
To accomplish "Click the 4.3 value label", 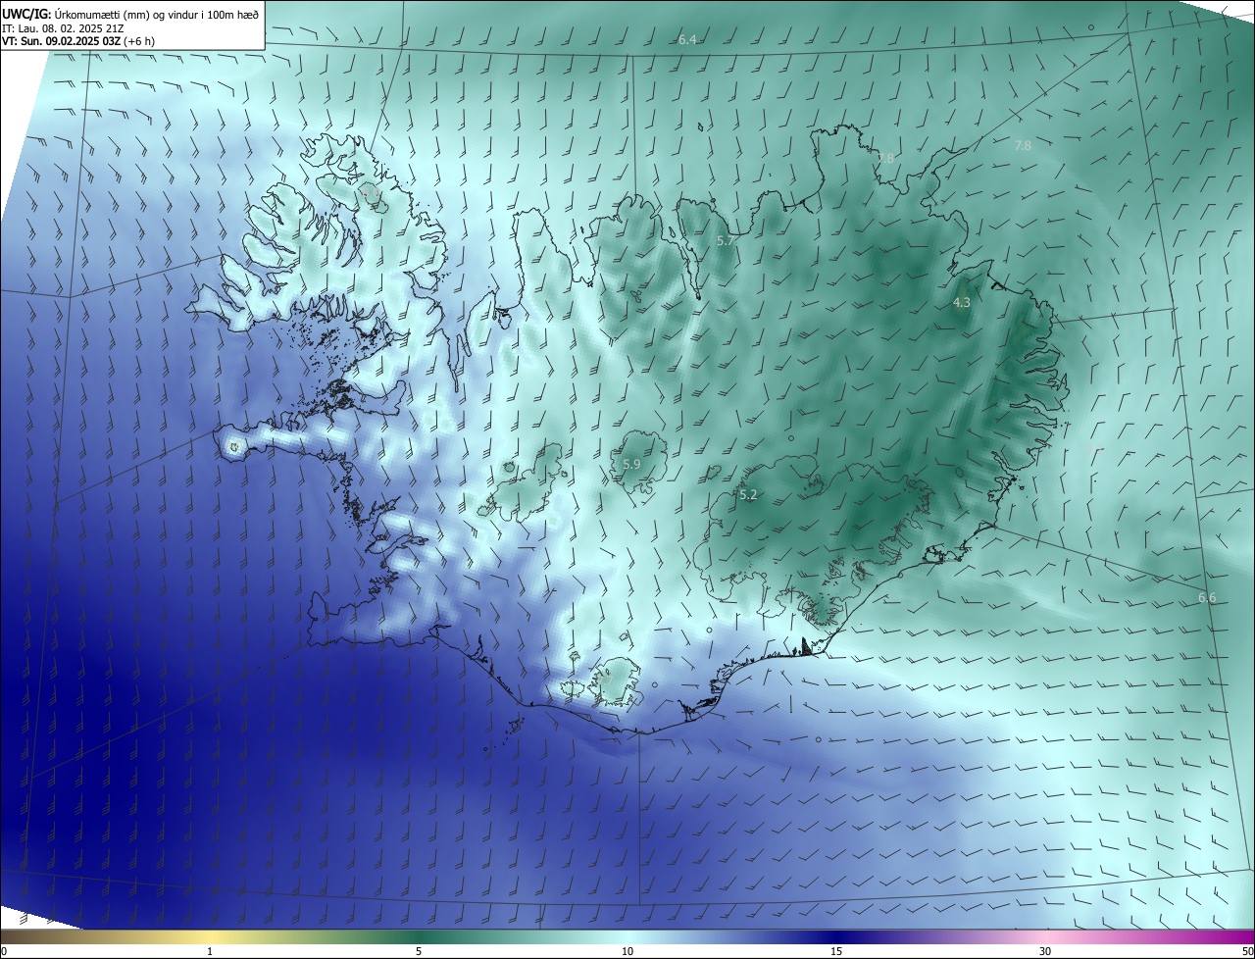I will [x=962, y=303].
